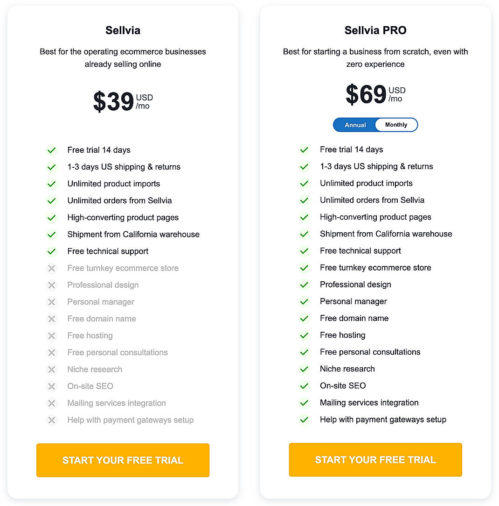Click the X beside Help with payment gateways setup

pos(52,420)
